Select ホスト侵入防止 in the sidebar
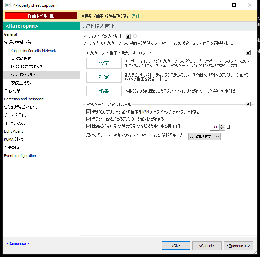 tap(41, 75)
